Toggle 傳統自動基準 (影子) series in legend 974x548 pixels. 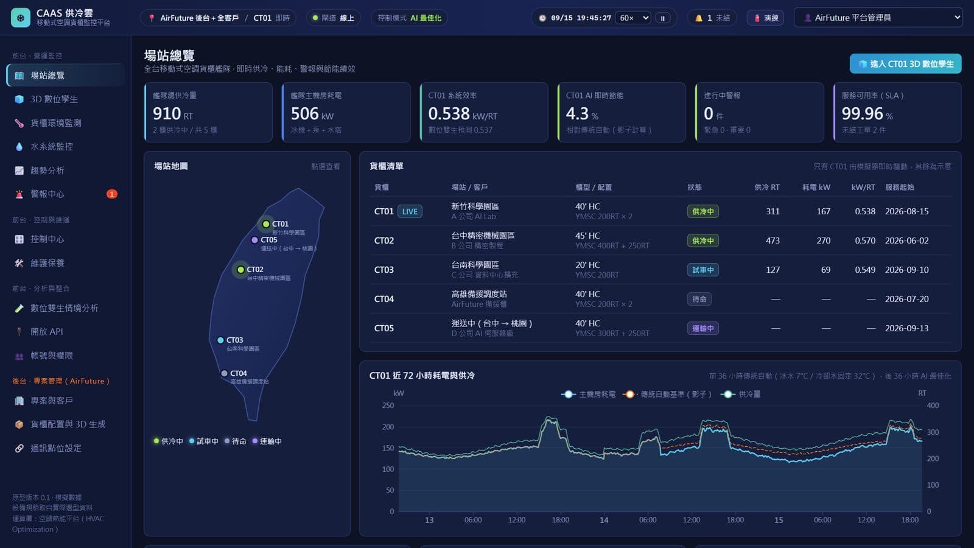click(667, 395)
